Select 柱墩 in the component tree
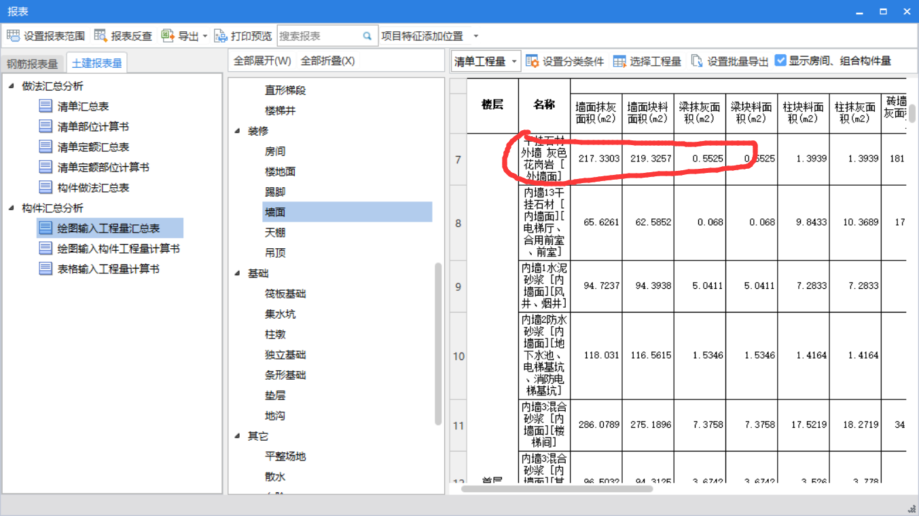This screenshot has width=919, height=516. (x=275, y=334)
